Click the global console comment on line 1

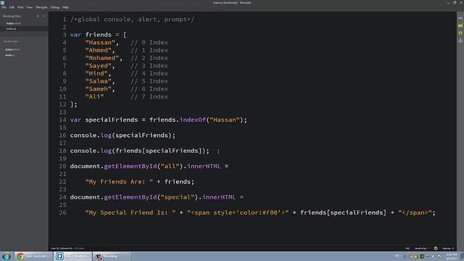[132, 20]
